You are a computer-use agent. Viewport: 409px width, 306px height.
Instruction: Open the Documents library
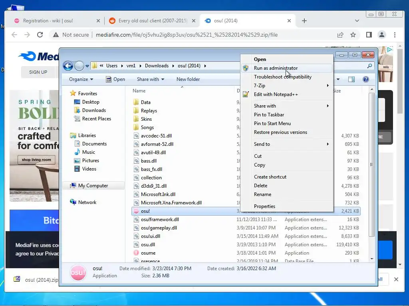[x=94, y=143]
